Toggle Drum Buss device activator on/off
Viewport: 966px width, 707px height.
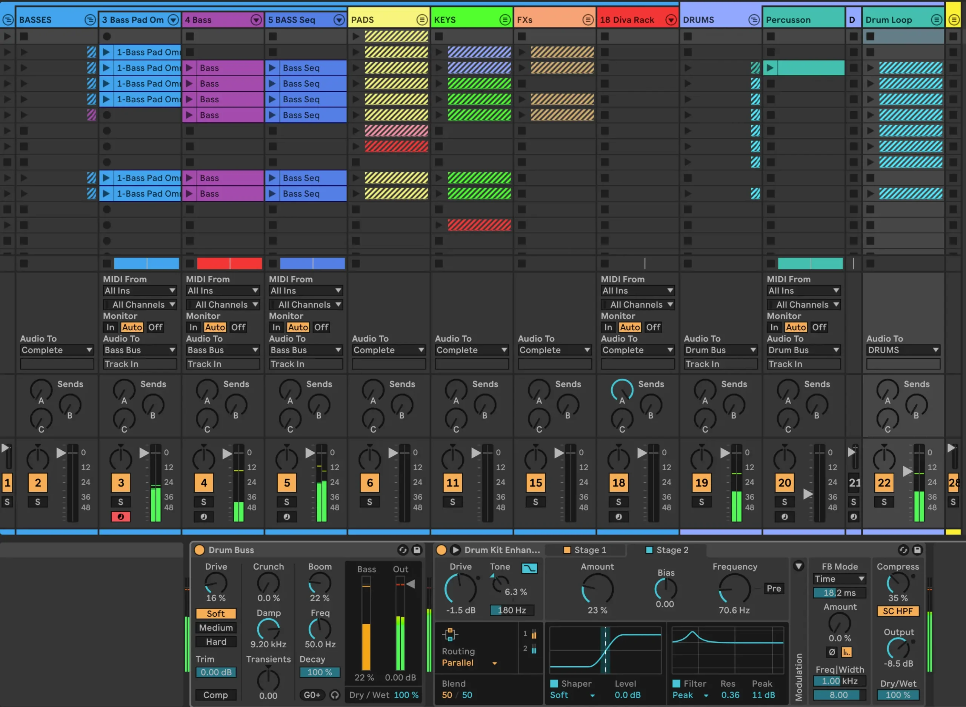click(x=199, y=550)
